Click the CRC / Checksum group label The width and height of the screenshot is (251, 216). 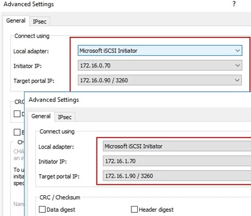click(60, 197)
